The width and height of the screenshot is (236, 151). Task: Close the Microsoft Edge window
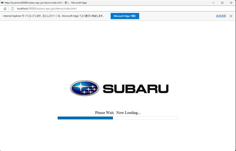point(231,3)
